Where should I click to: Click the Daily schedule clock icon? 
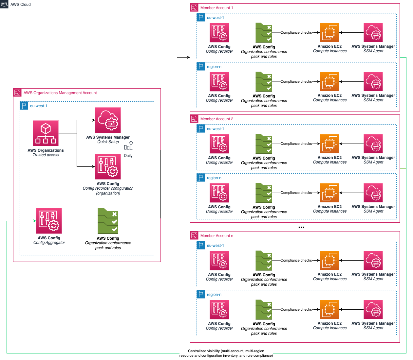click(x=128, y=146)
